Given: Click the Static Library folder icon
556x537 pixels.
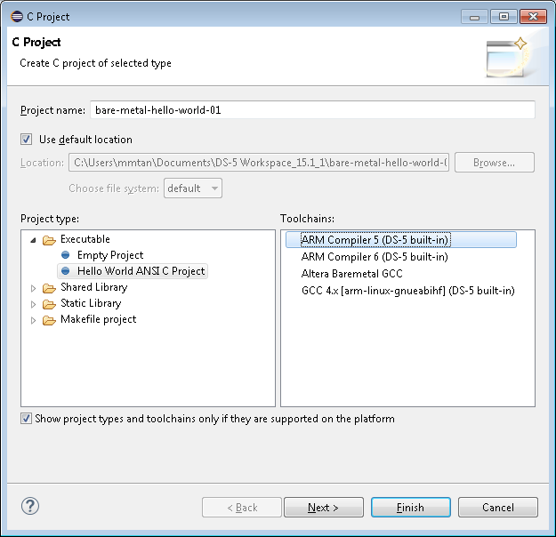Looking at the screenshot, I should click(x=49, y=304).
